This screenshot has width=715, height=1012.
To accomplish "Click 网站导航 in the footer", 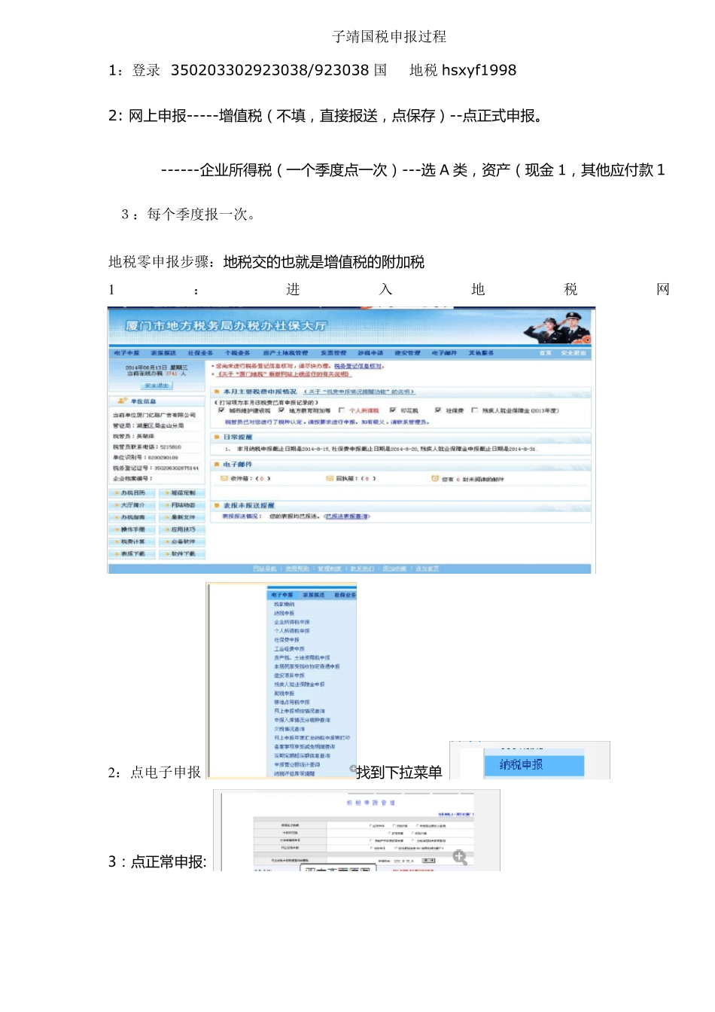I will click(265, 568).
